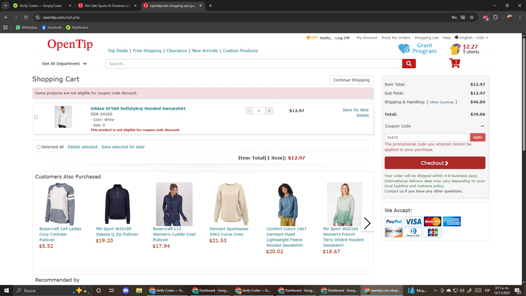The width and height of the screenshot is (526, 296).
Task: Click the Checkout button
Action: 435,163
